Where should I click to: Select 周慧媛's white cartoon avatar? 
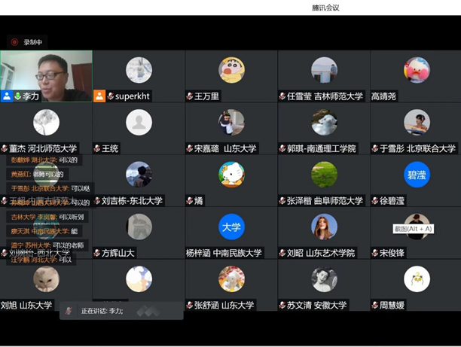[417, 279]
